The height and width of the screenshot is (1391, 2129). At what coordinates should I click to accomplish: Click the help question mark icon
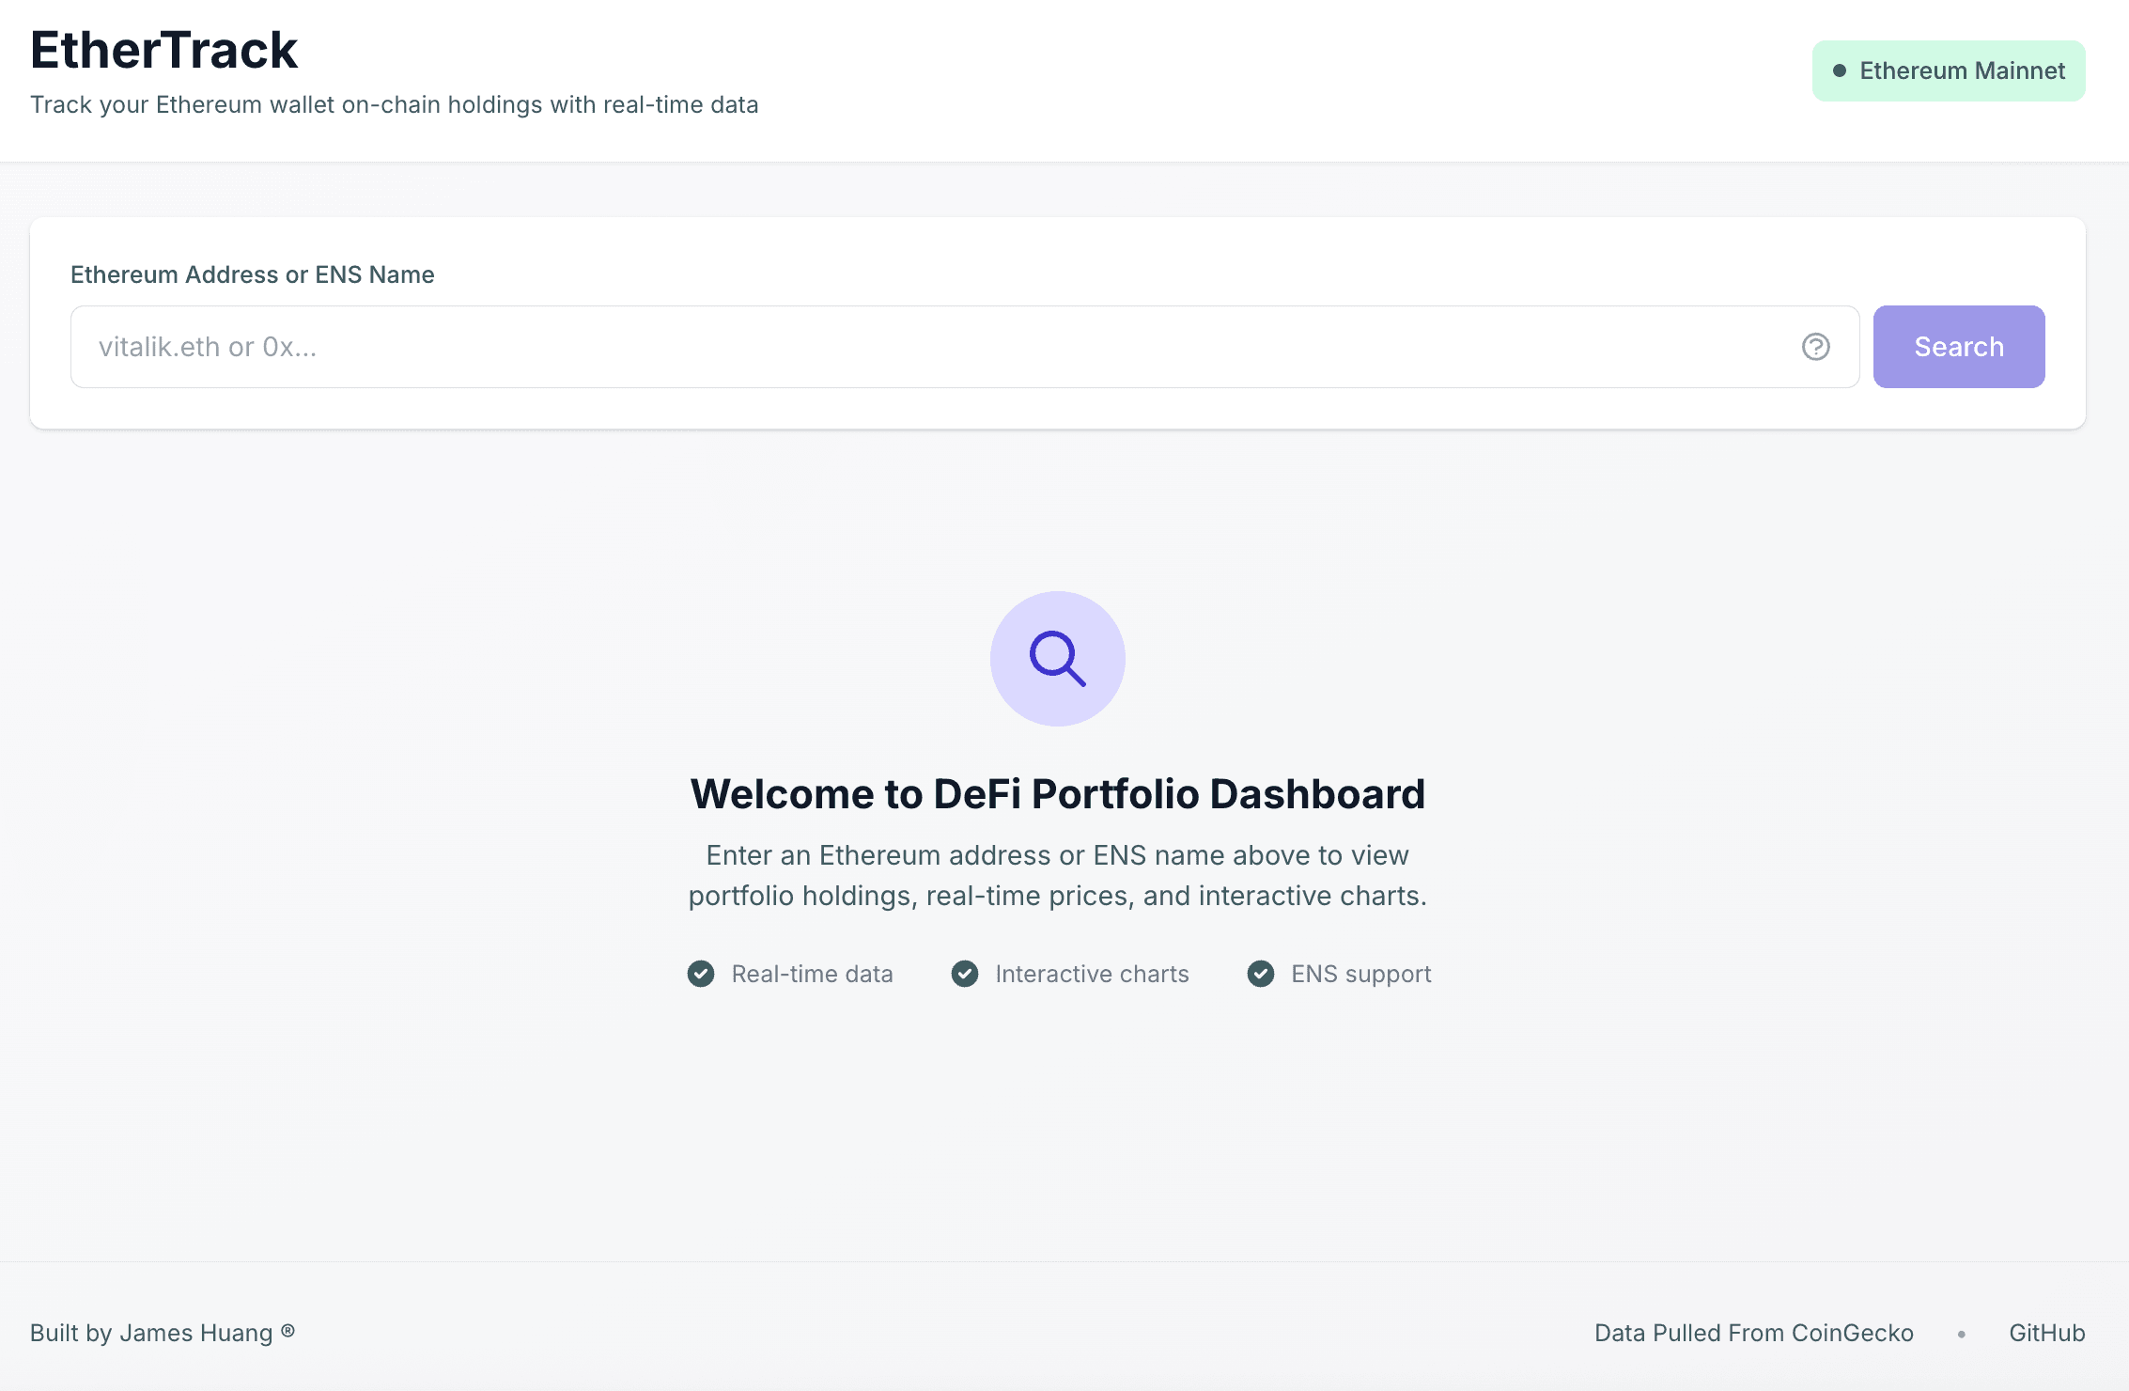tap(1815, 347)
